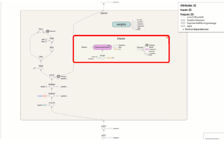The width and height of the screenshot is (224, 141).
Task: Click the biases group title
Action: (x=121, y=38)
